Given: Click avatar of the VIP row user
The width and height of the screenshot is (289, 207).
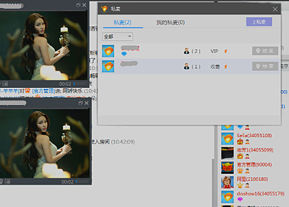Looking at the screenshot, I should coord(108,51).
